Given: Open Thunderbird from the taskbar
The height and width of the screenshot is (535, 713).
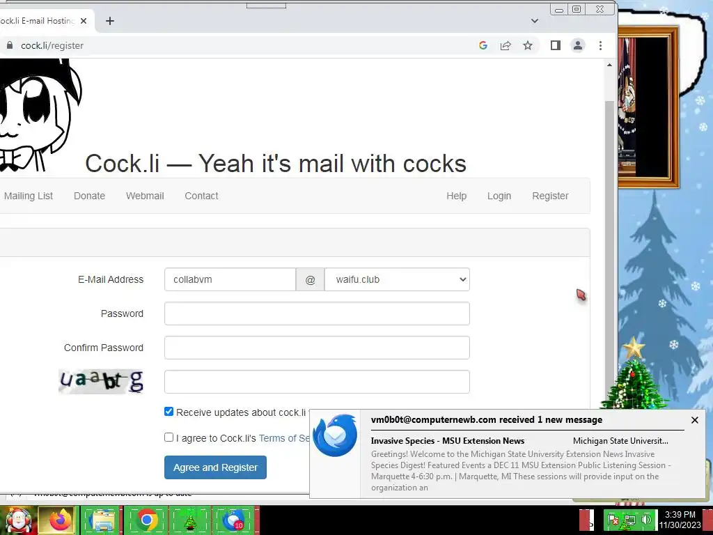Looking at the screenshot, I should pos(234,520).
